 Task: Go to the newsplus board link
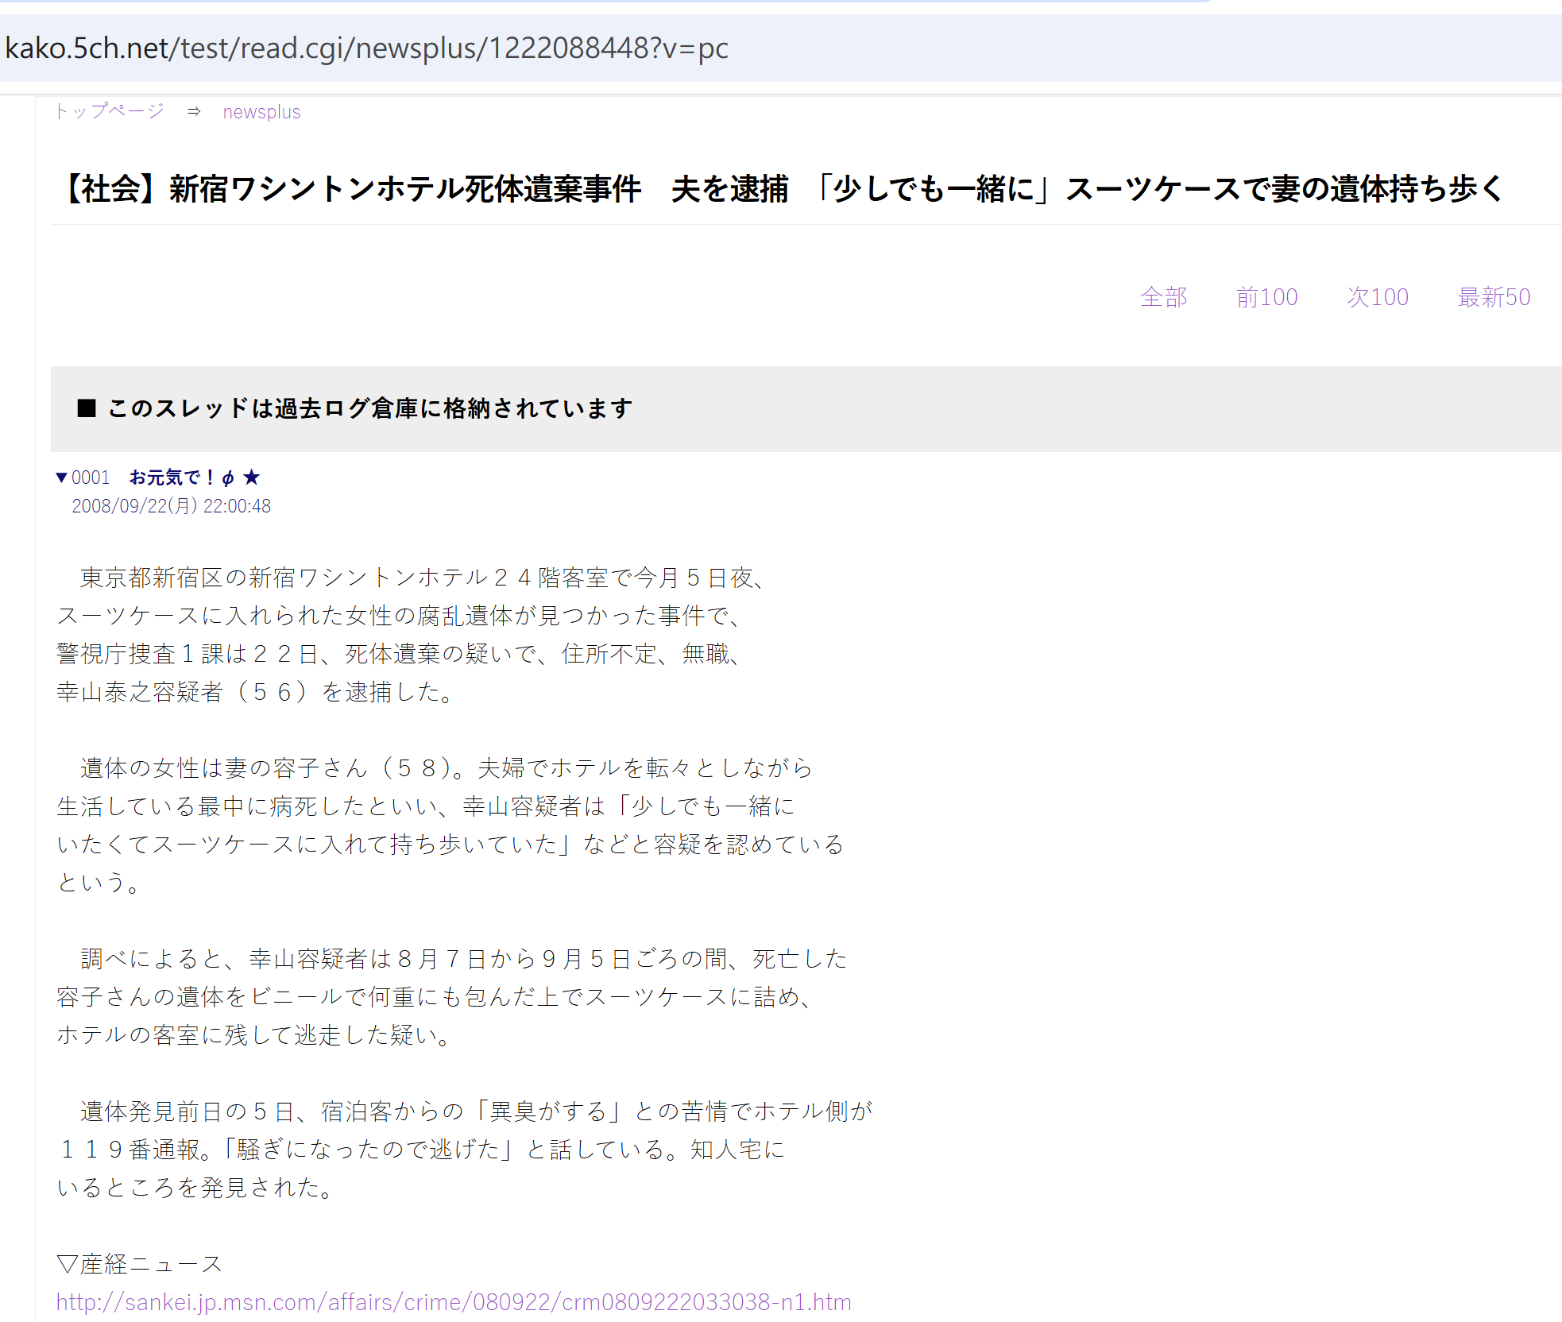click(261, 112)
